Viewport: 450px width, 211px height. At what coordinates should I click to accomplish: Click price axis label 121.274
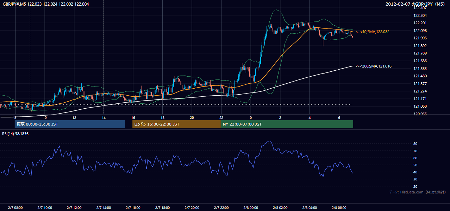tap(420, 91)
